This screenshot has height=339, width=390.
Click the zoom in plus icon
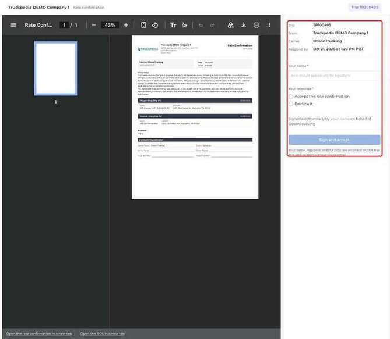(x=126, y=25)
